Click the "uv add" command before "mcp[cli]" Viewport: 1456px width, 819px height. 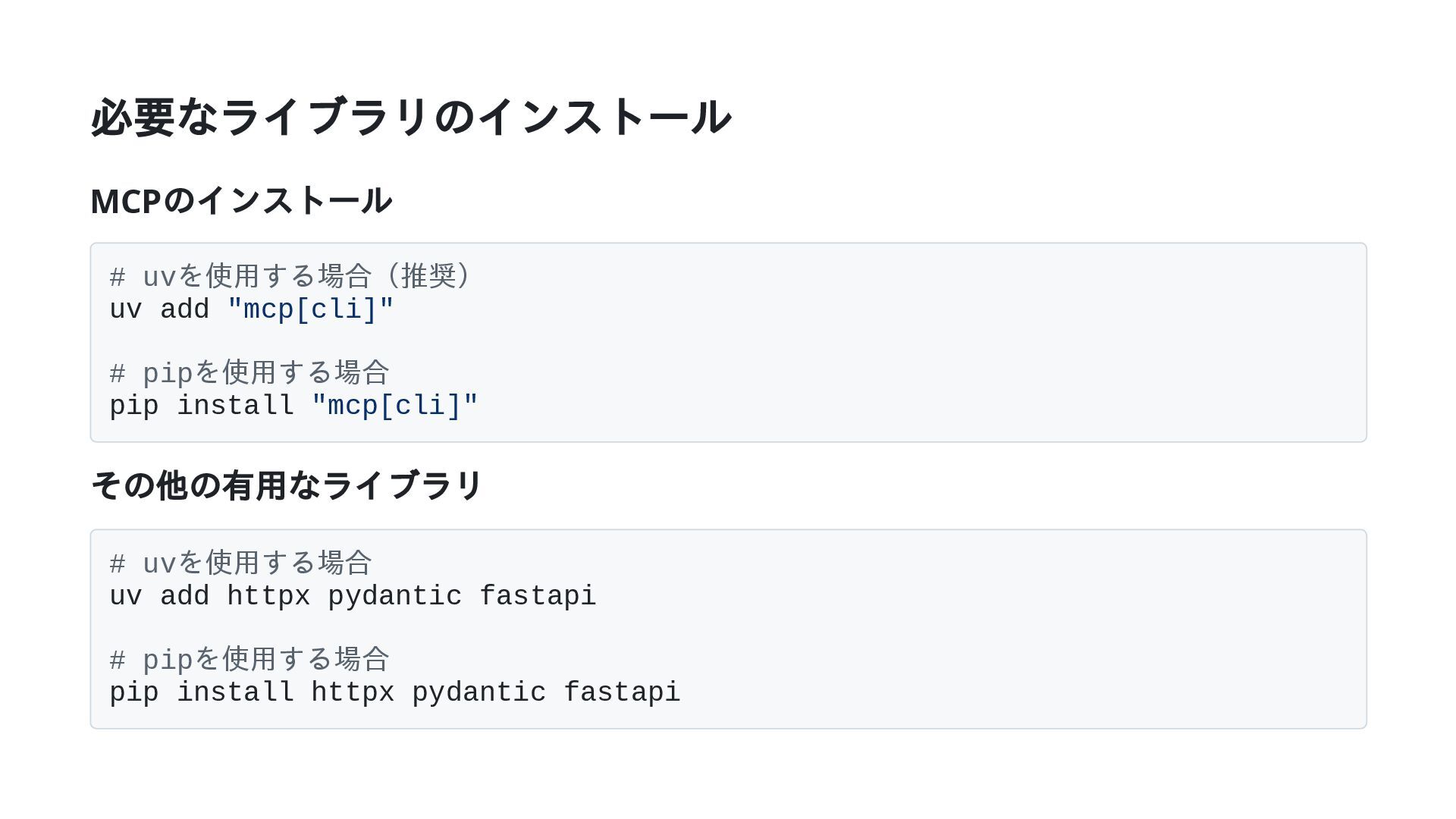coord(159,309)
